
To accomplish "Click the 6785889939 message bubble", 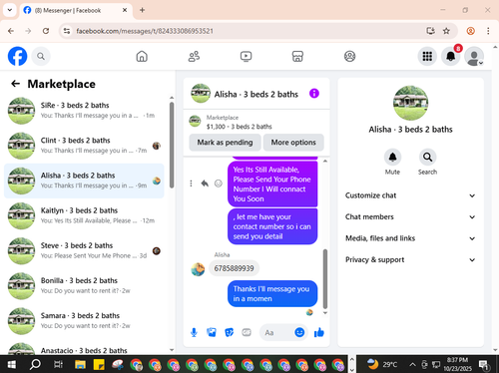I will (234, 268).
